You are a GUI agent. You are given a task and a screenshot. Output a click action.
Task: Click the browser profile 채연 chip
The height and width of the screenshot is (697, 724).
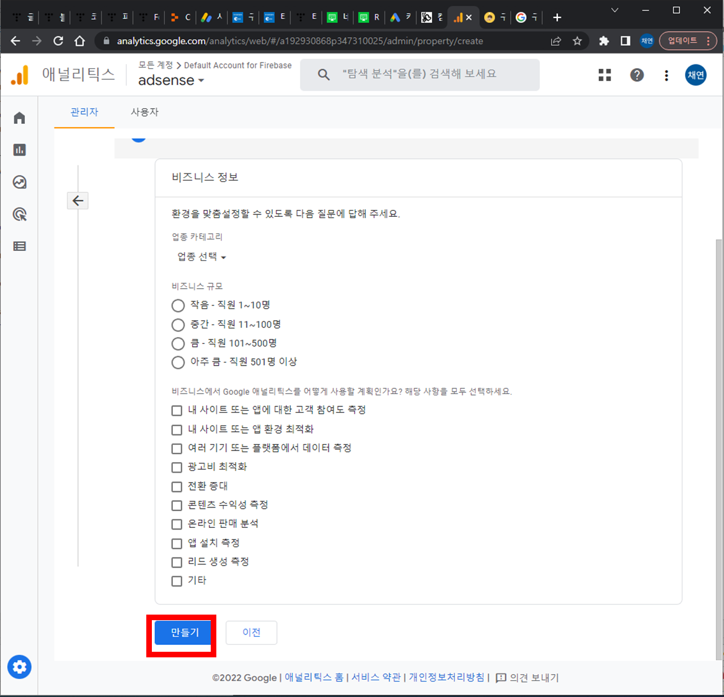(x=647, y=41)
